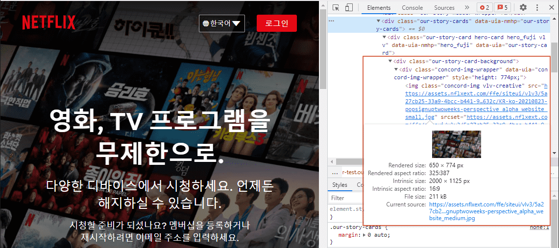This screenshot has width=559, height=248.
Task: Switch to the Sources tab
Action: pos(444,7)
